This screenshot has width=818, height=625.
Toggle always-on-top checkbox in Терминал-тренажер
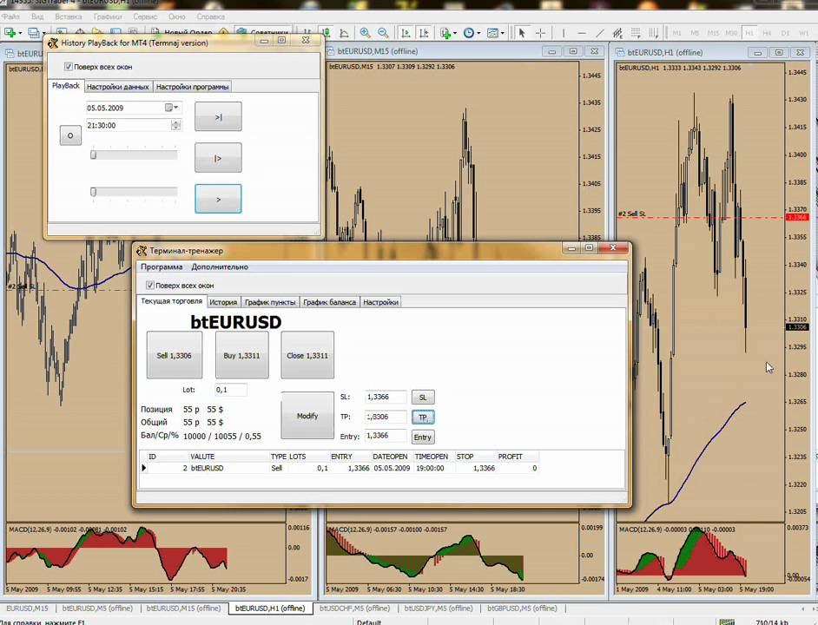click(x=150, y=285)
